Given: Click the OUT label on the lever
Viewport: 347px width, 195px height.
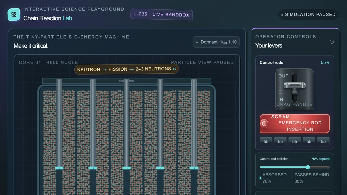Looking at the screenshot, I should point(283,76).
